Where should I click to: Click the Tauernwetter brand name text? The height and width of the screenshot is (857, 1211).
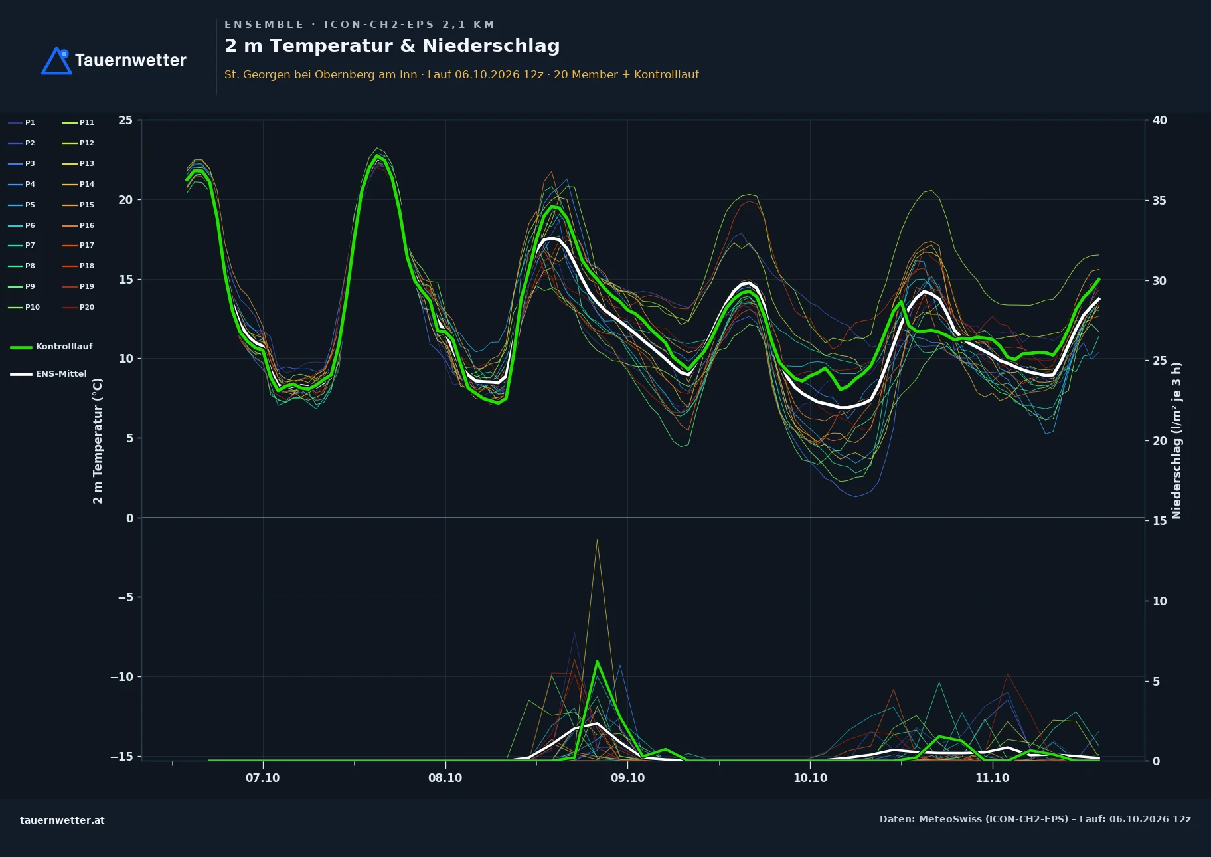pyautogui.click(x=131, y=60)
